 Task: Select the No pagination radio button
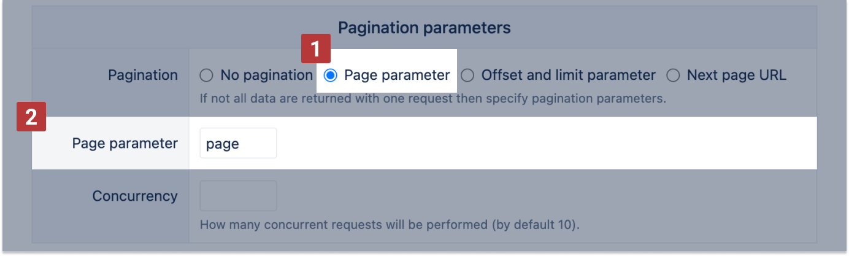(207, 76)
